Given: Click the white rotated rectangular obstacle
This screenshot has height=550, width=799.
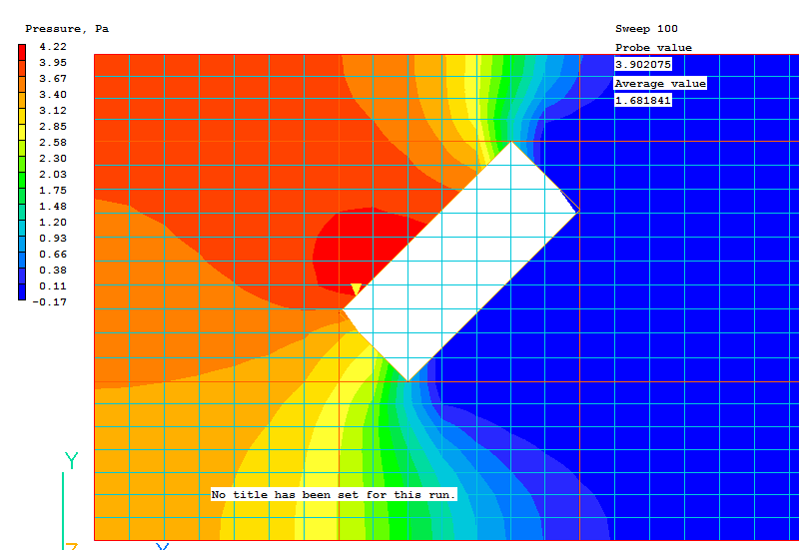Looking at the screenshot, I should pyautogui.click(x=461, y=262).
